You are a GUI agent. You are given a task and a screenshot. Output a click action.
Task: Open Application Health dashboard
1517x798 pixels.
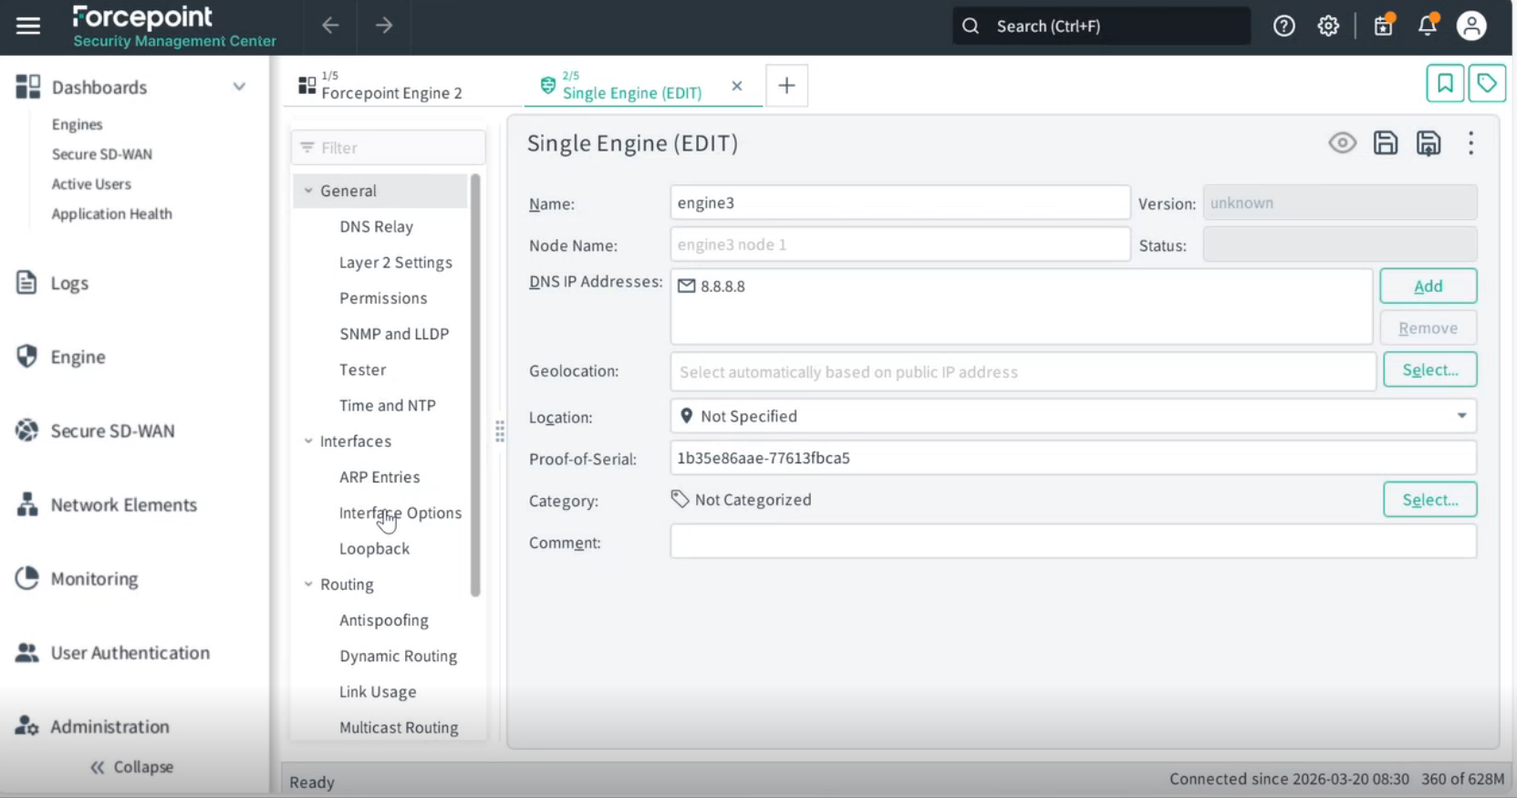pyautogui.click(x=111, y=214)
